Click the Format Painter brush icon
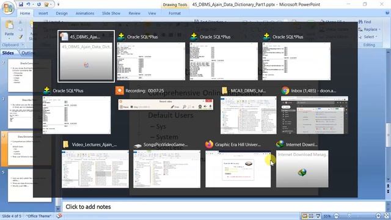 (x=20, y=37)
